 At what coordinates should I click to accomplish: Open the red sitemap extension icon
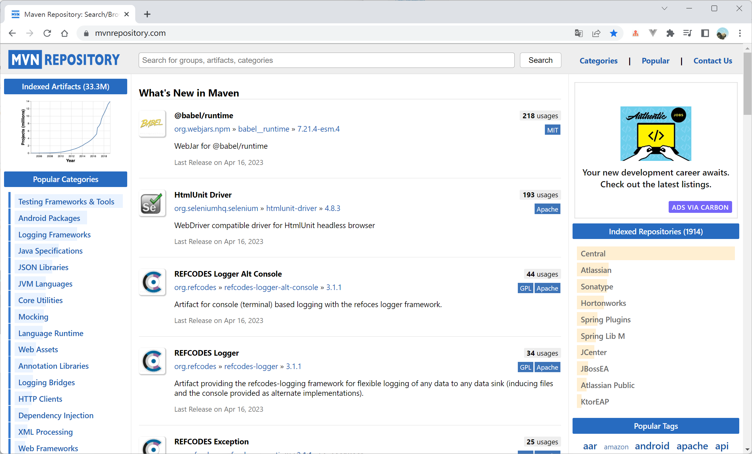click(x=635, y=33)
